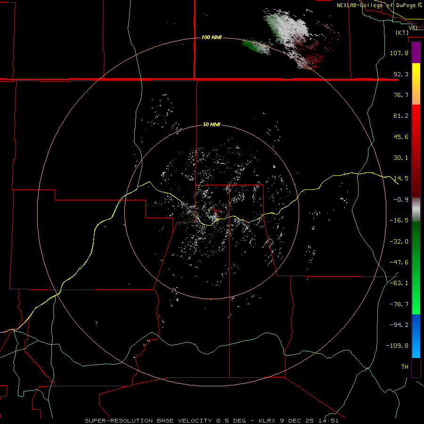424x424 pixels.
Task: Click the 14.5 scale value
Action: 401,179
